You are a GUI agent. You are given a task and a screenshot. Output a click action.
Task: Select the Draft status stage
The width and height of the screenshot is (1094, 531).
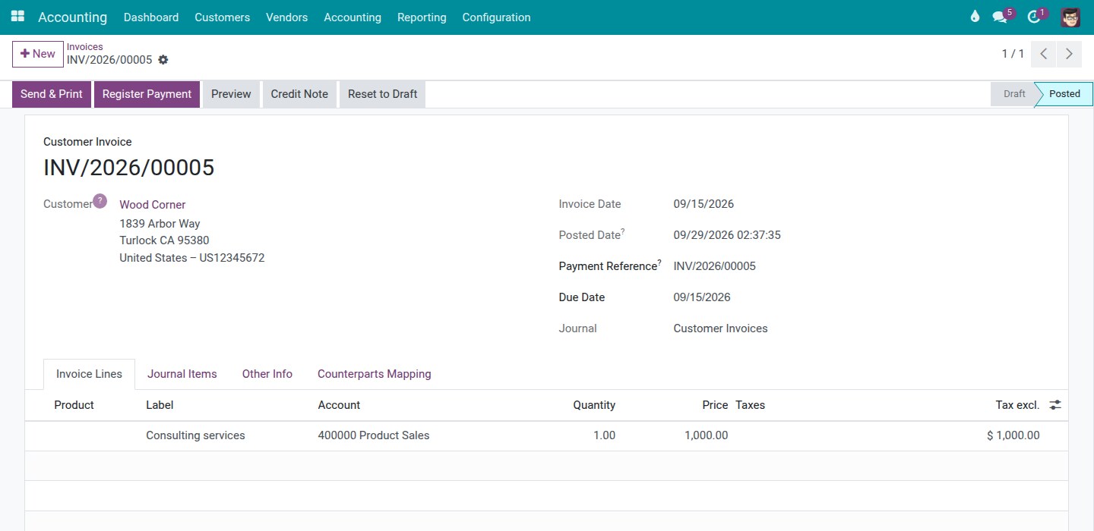coord(1013,94)
